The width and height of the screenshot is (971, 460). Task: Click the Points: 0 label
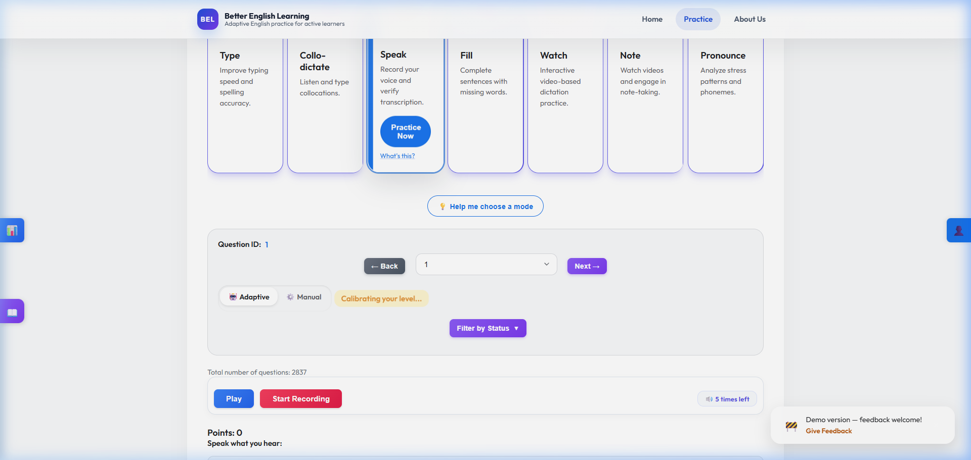click(225, 433)
